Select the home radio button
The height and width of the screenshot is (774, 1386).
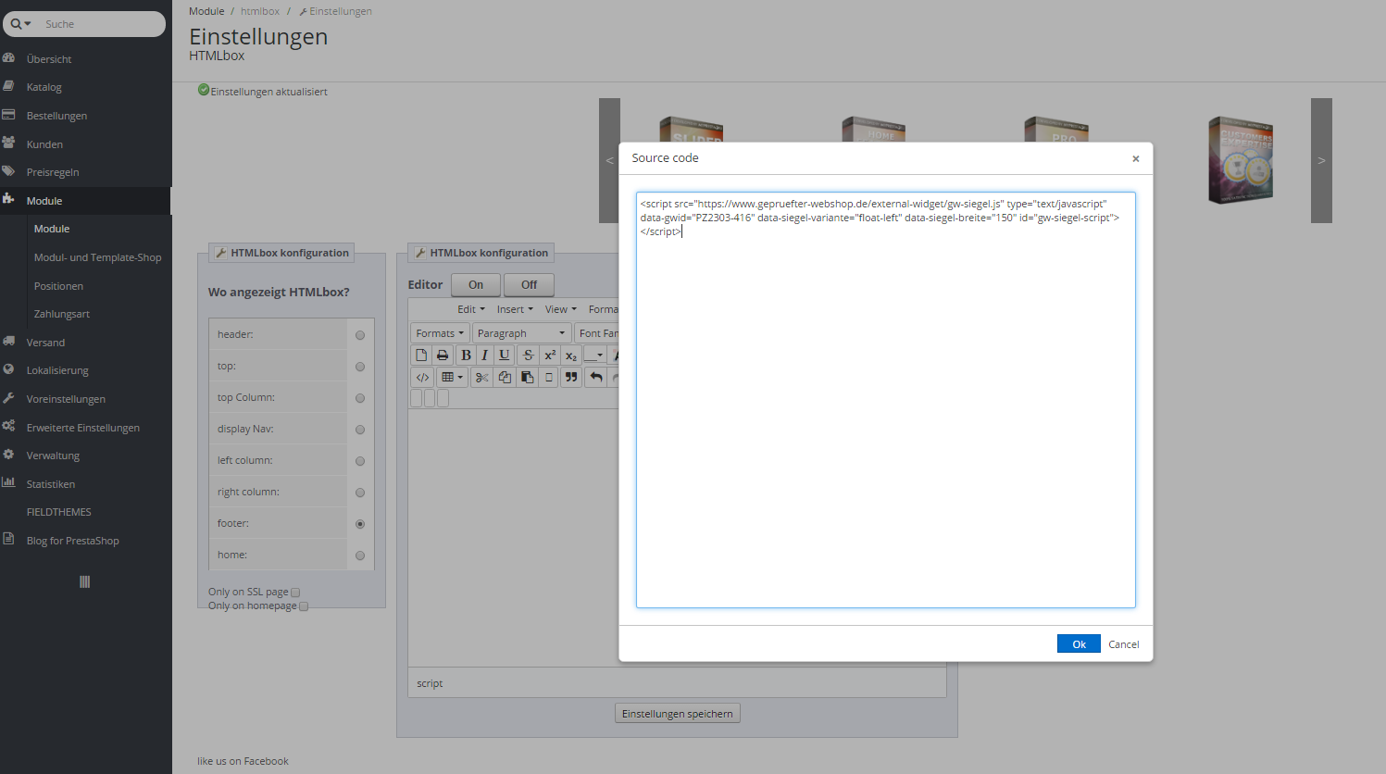coord(360,556)
